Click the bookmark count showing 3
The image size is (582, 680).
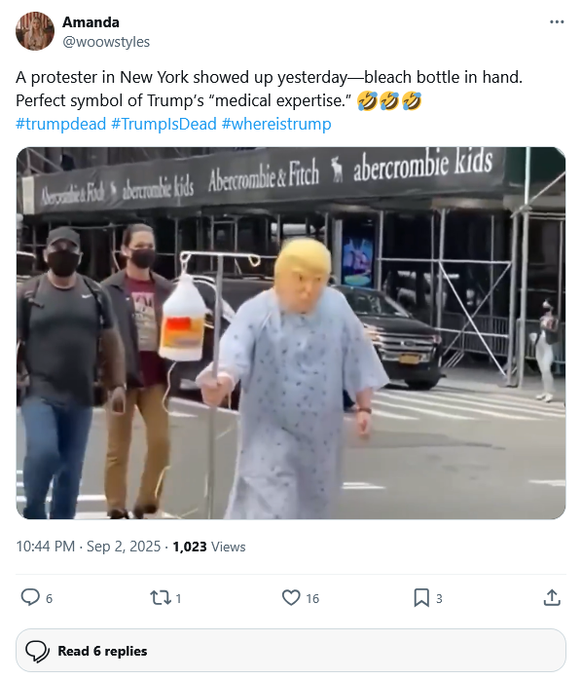click(439, 599)
